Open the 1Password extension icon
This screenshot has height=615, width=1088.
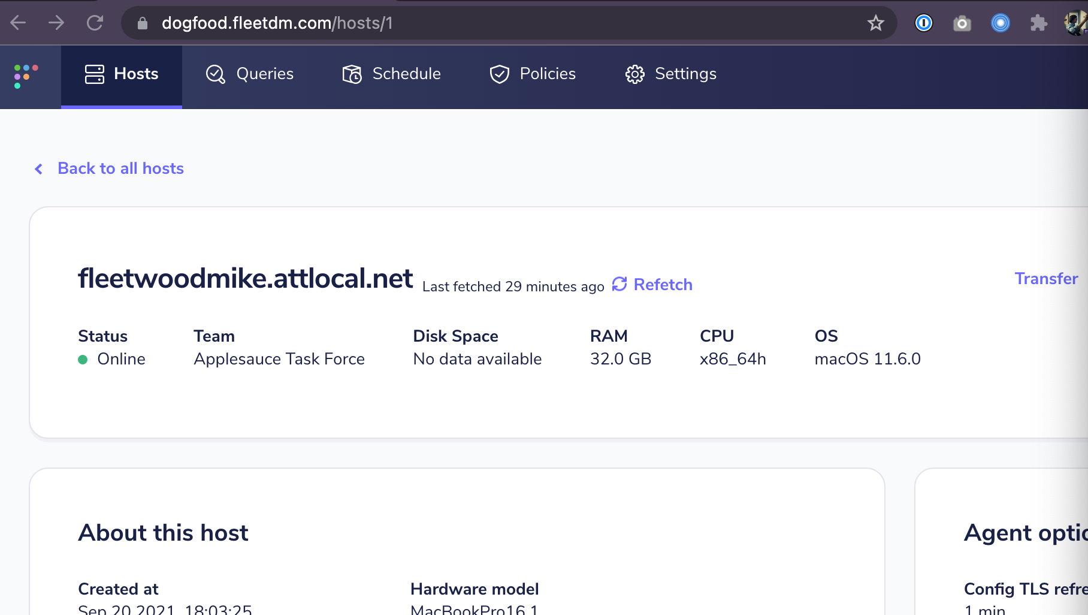pos(923,23)
